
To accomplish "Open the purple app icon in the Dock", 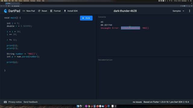I will click(86, 106).
